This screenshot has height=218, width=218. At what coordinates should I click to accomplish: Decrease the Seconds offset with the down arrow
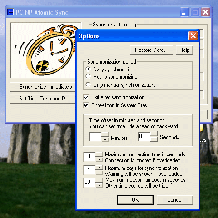pos(154,139)
